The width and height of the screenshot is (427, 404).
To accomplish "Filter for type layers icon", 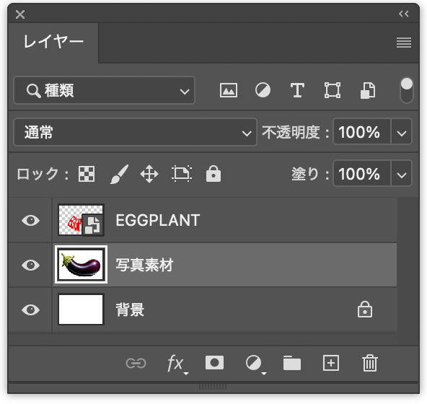I will (297, 90).
